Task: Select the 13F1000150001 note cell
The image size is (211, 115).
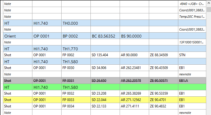Action: click(x=192, y=42)
